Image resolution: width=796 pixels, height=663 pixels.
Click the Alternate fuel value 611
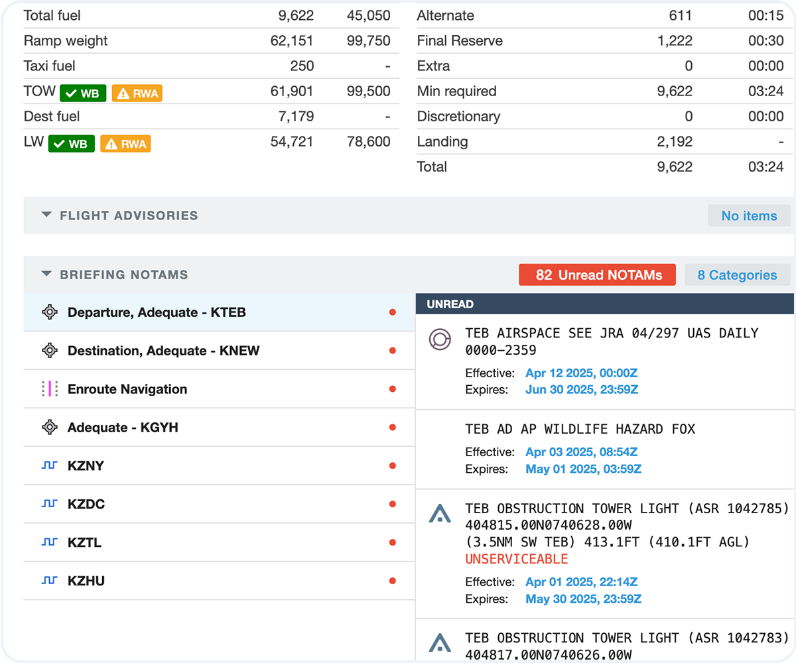[681, 15]
